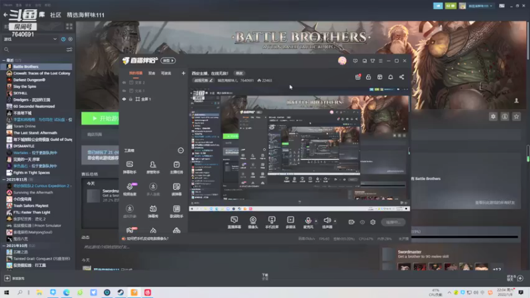Toggle the room lock icon next to the gift icon
Image resolution: width=530 pixels, height=298 pixels.
point(368,77)
